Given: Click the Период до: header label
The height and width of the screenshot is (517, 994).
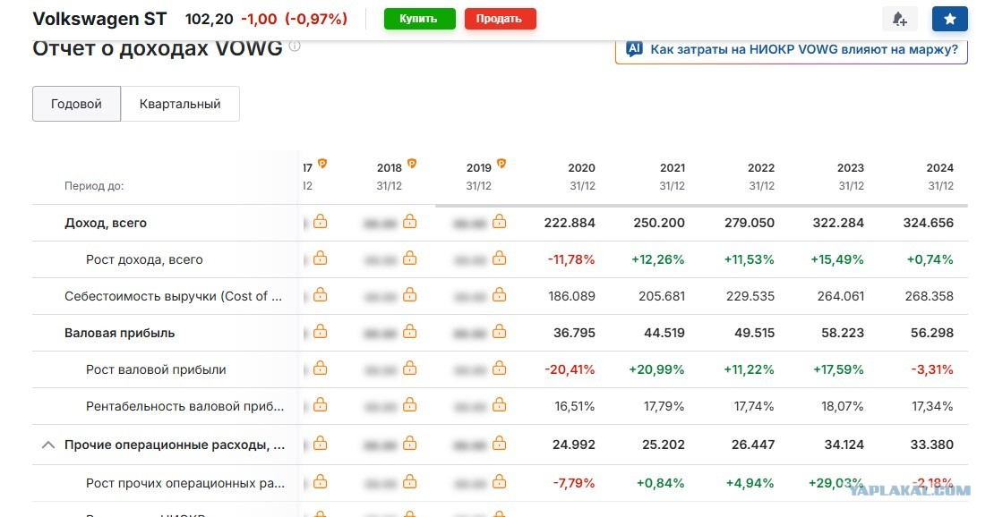Looking at the screenshot, I should (x=94, y=186).
